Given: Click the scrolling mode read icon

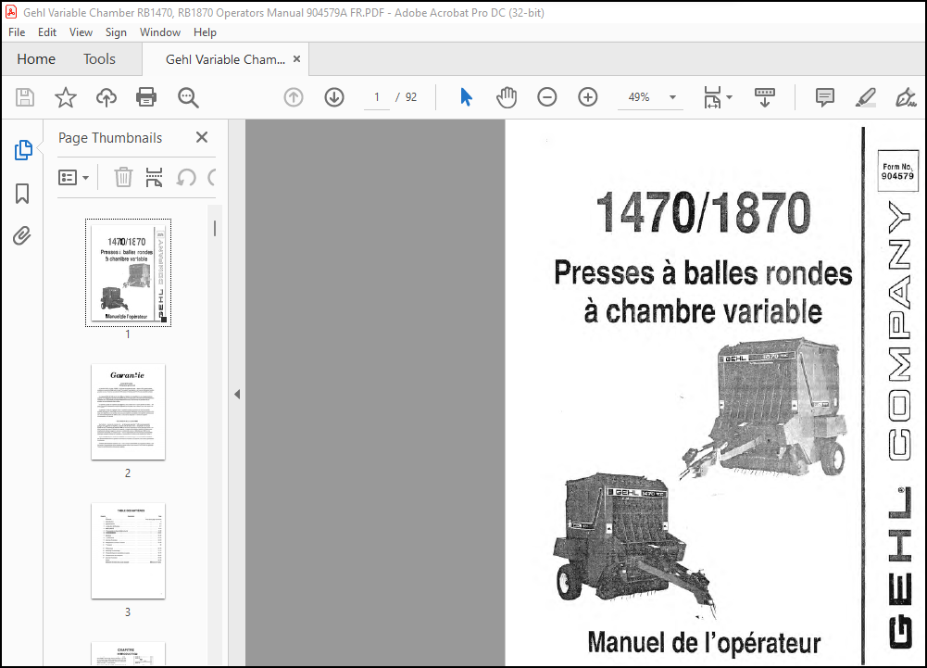Looking at the screenshot, I should click(764, 97).
